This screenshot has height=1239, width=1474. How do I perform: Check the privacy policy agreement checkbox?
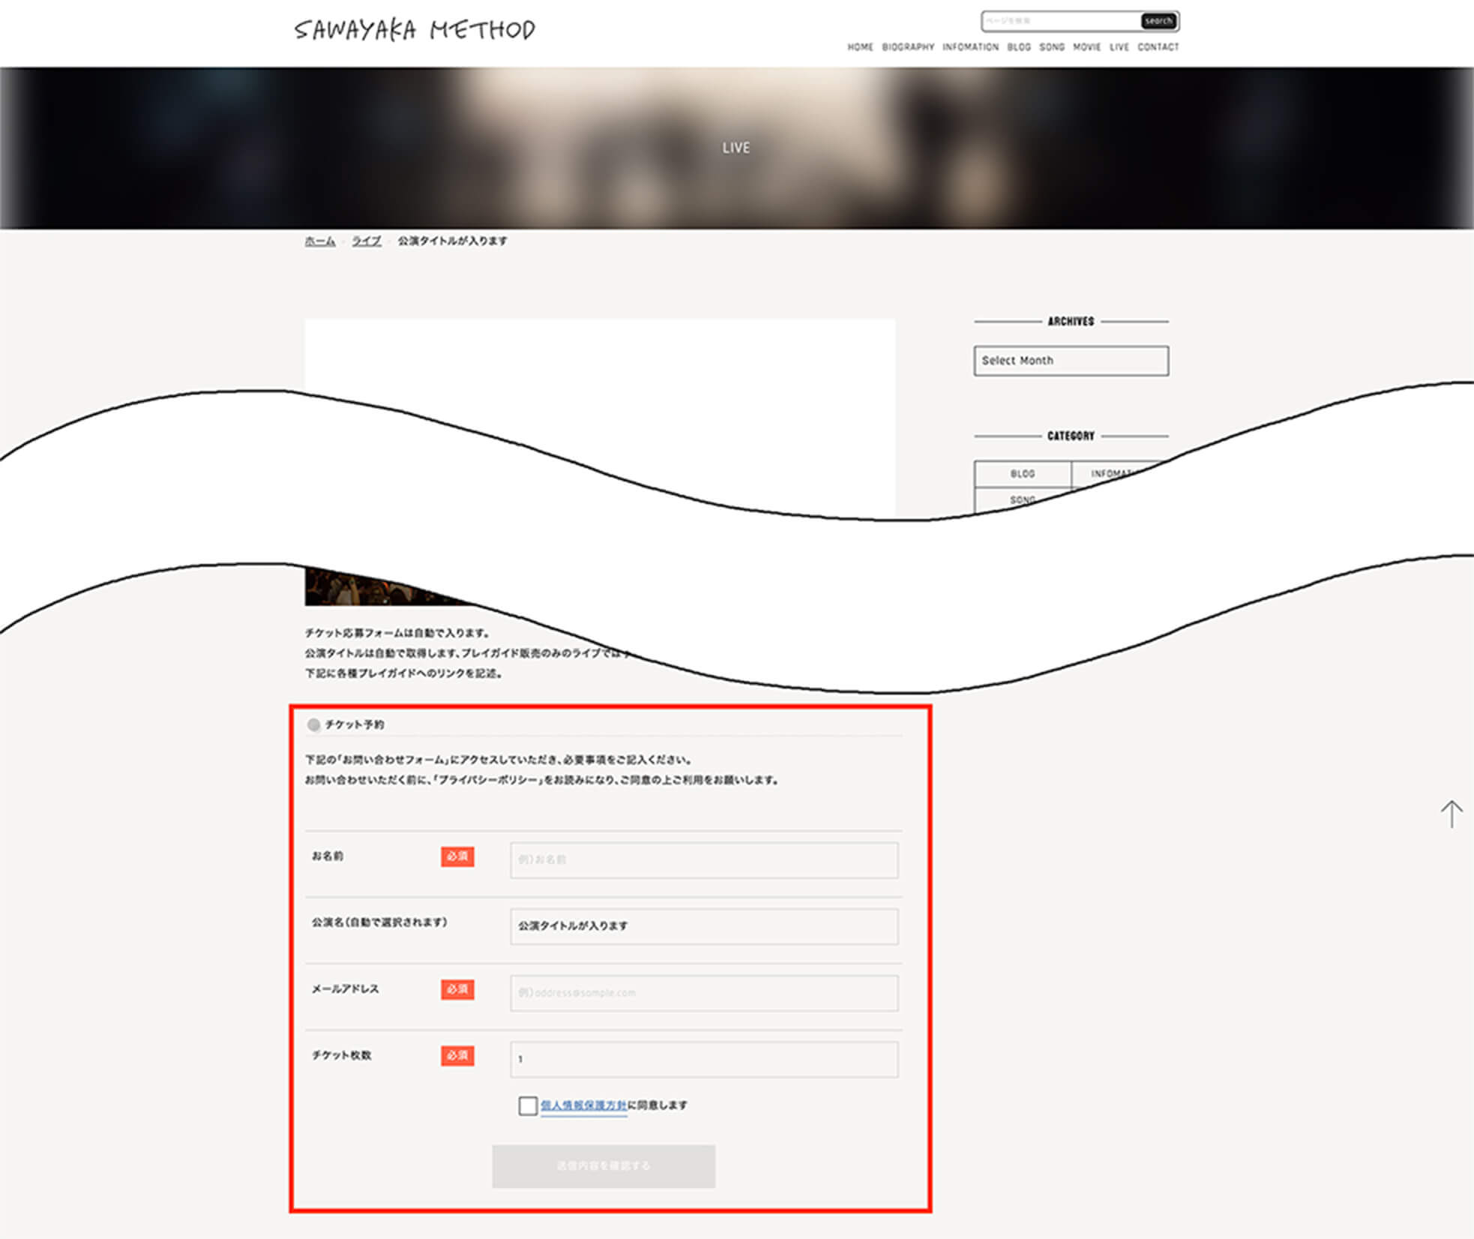(527, 1105)
